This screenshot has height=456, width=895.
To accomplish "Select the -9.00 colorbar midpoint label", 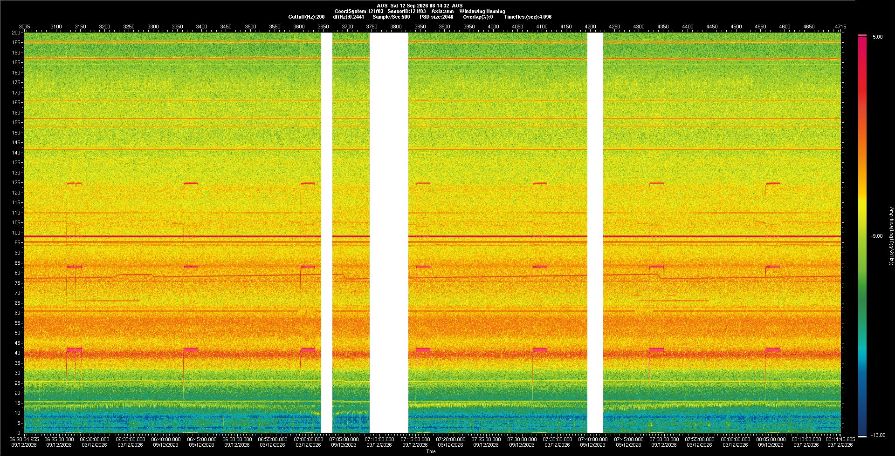I will click(x=877, y=236).
